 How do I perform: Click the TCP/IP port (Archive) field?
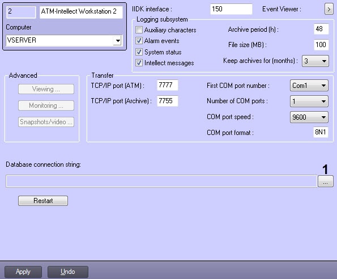point(168,101)
